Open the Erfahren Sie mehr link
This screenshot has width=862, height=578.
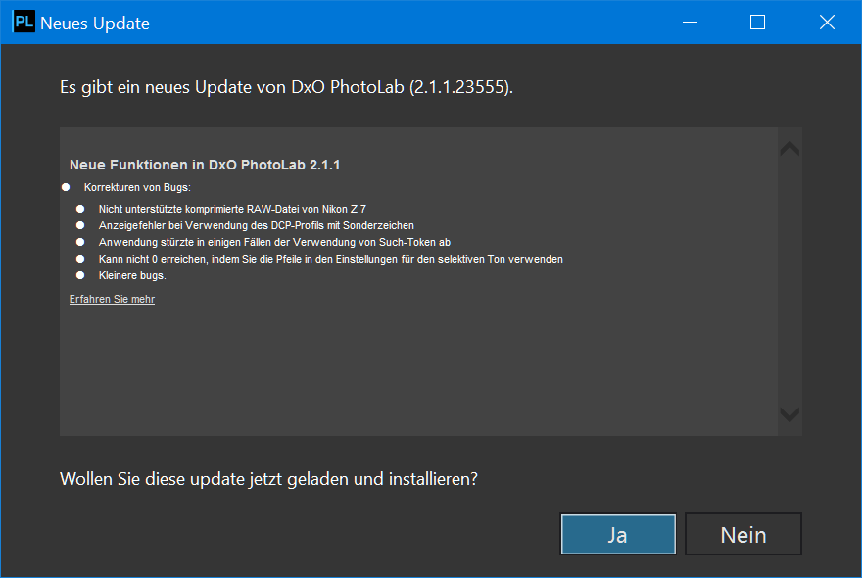click(x=112, y=299)
